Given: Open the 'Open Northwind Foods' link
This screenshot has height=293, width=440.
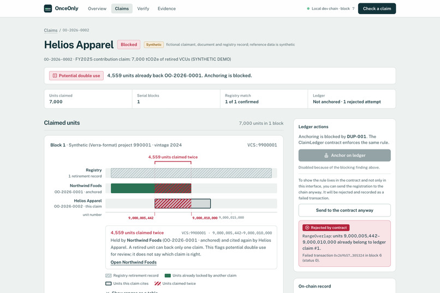Looking at the screenshot, I should (134, 262).
